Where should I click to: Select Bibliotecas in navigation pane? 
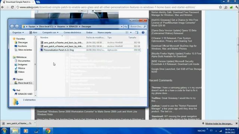pos(20,57)
